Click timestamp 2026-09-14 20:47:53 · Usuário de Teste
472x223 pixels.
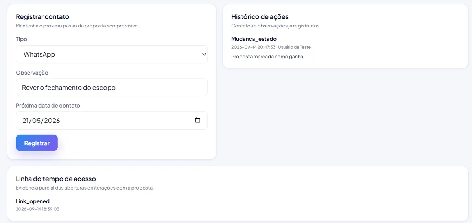(271, 47)
